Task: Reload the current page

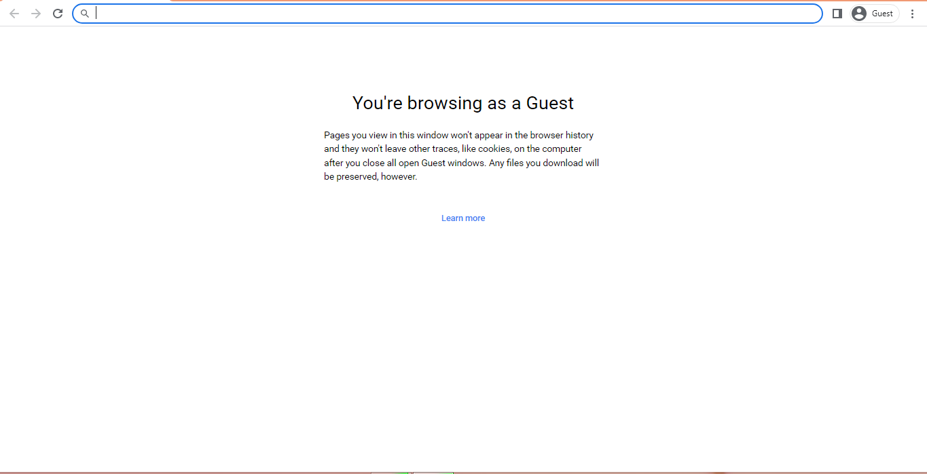Action: [x=58, y=14]
